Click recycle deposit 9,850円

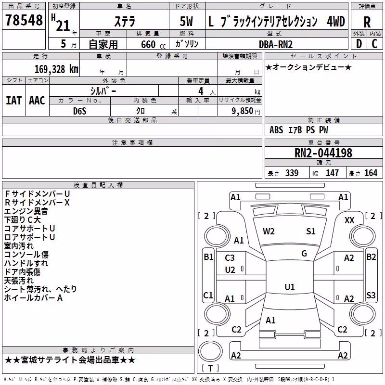246,111
